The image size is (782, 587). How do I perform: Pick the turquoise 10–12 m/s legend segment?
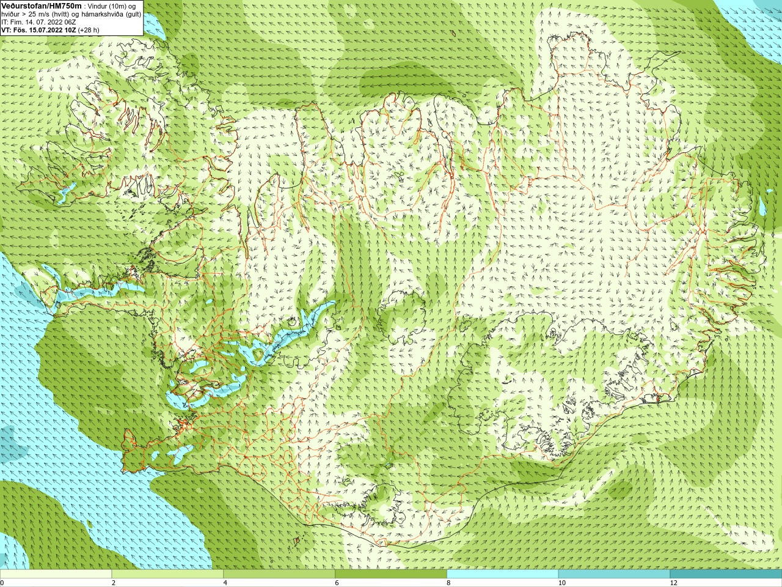(x=614, y=574)
